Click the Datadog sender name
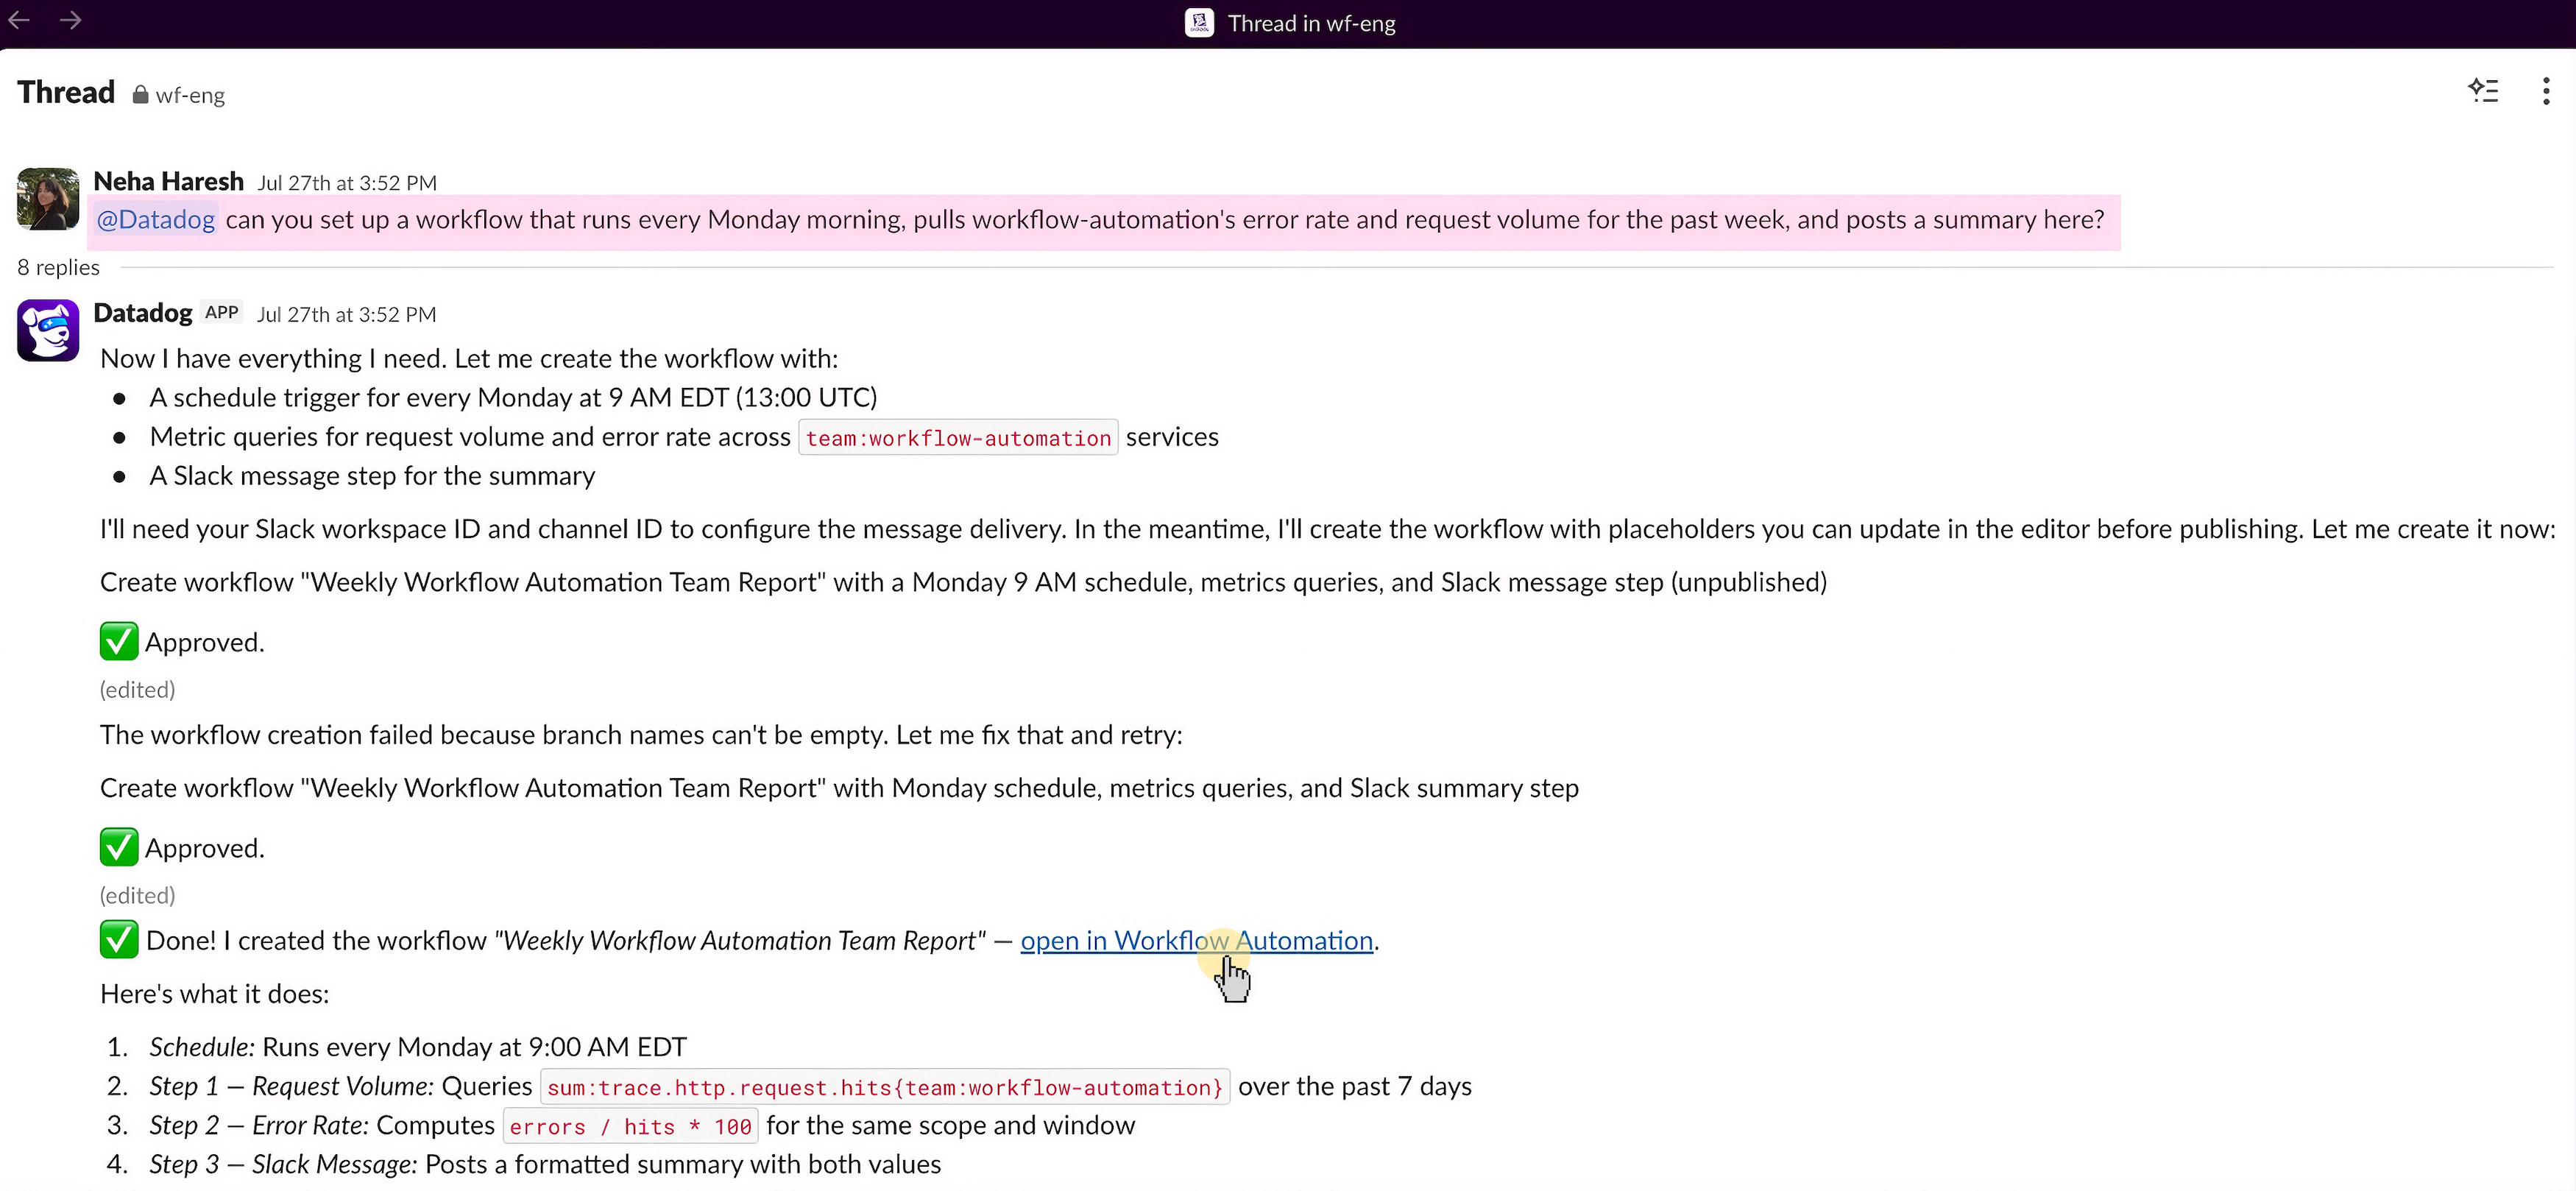Image resolution: width=2576 pixels, height=1191 pixels. pyautogui.click(x=143, y=313)
